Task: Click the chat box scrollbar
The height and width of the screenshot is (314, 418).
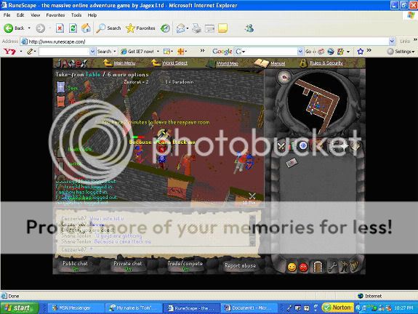Action: click(x=252, y=230)
